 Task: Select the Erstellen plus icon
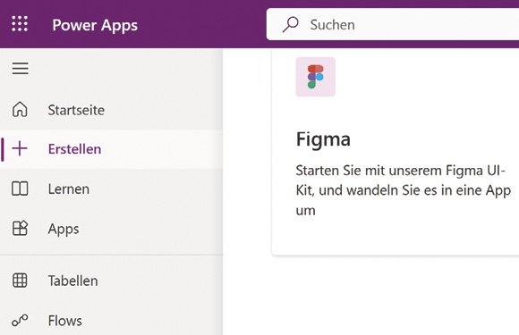[x=20, y=148]
